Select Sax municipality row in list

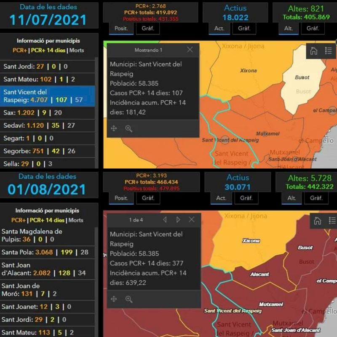click(x=47, y=113)
